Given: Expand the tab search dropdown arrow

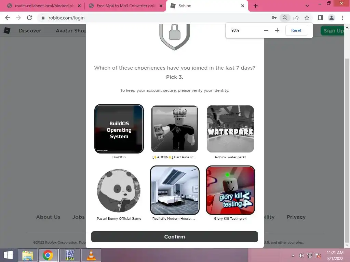Looking at the screenshot, I should [307, 6].
